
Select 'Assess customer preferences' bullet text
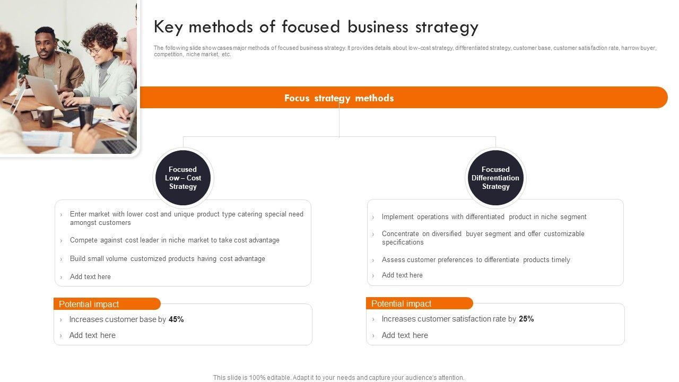tap(476, 260)
